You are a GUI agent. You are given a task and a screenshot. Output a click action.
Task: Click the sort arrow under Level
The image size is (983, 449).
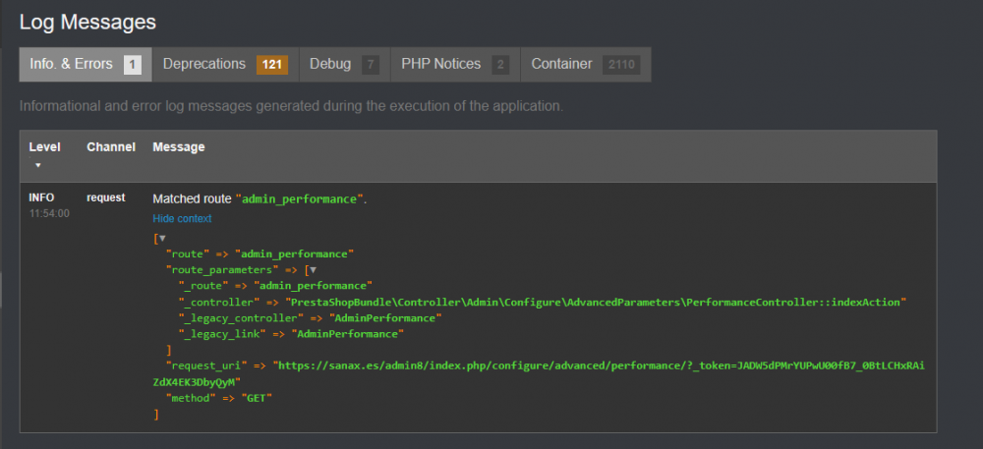pos(38,165)
